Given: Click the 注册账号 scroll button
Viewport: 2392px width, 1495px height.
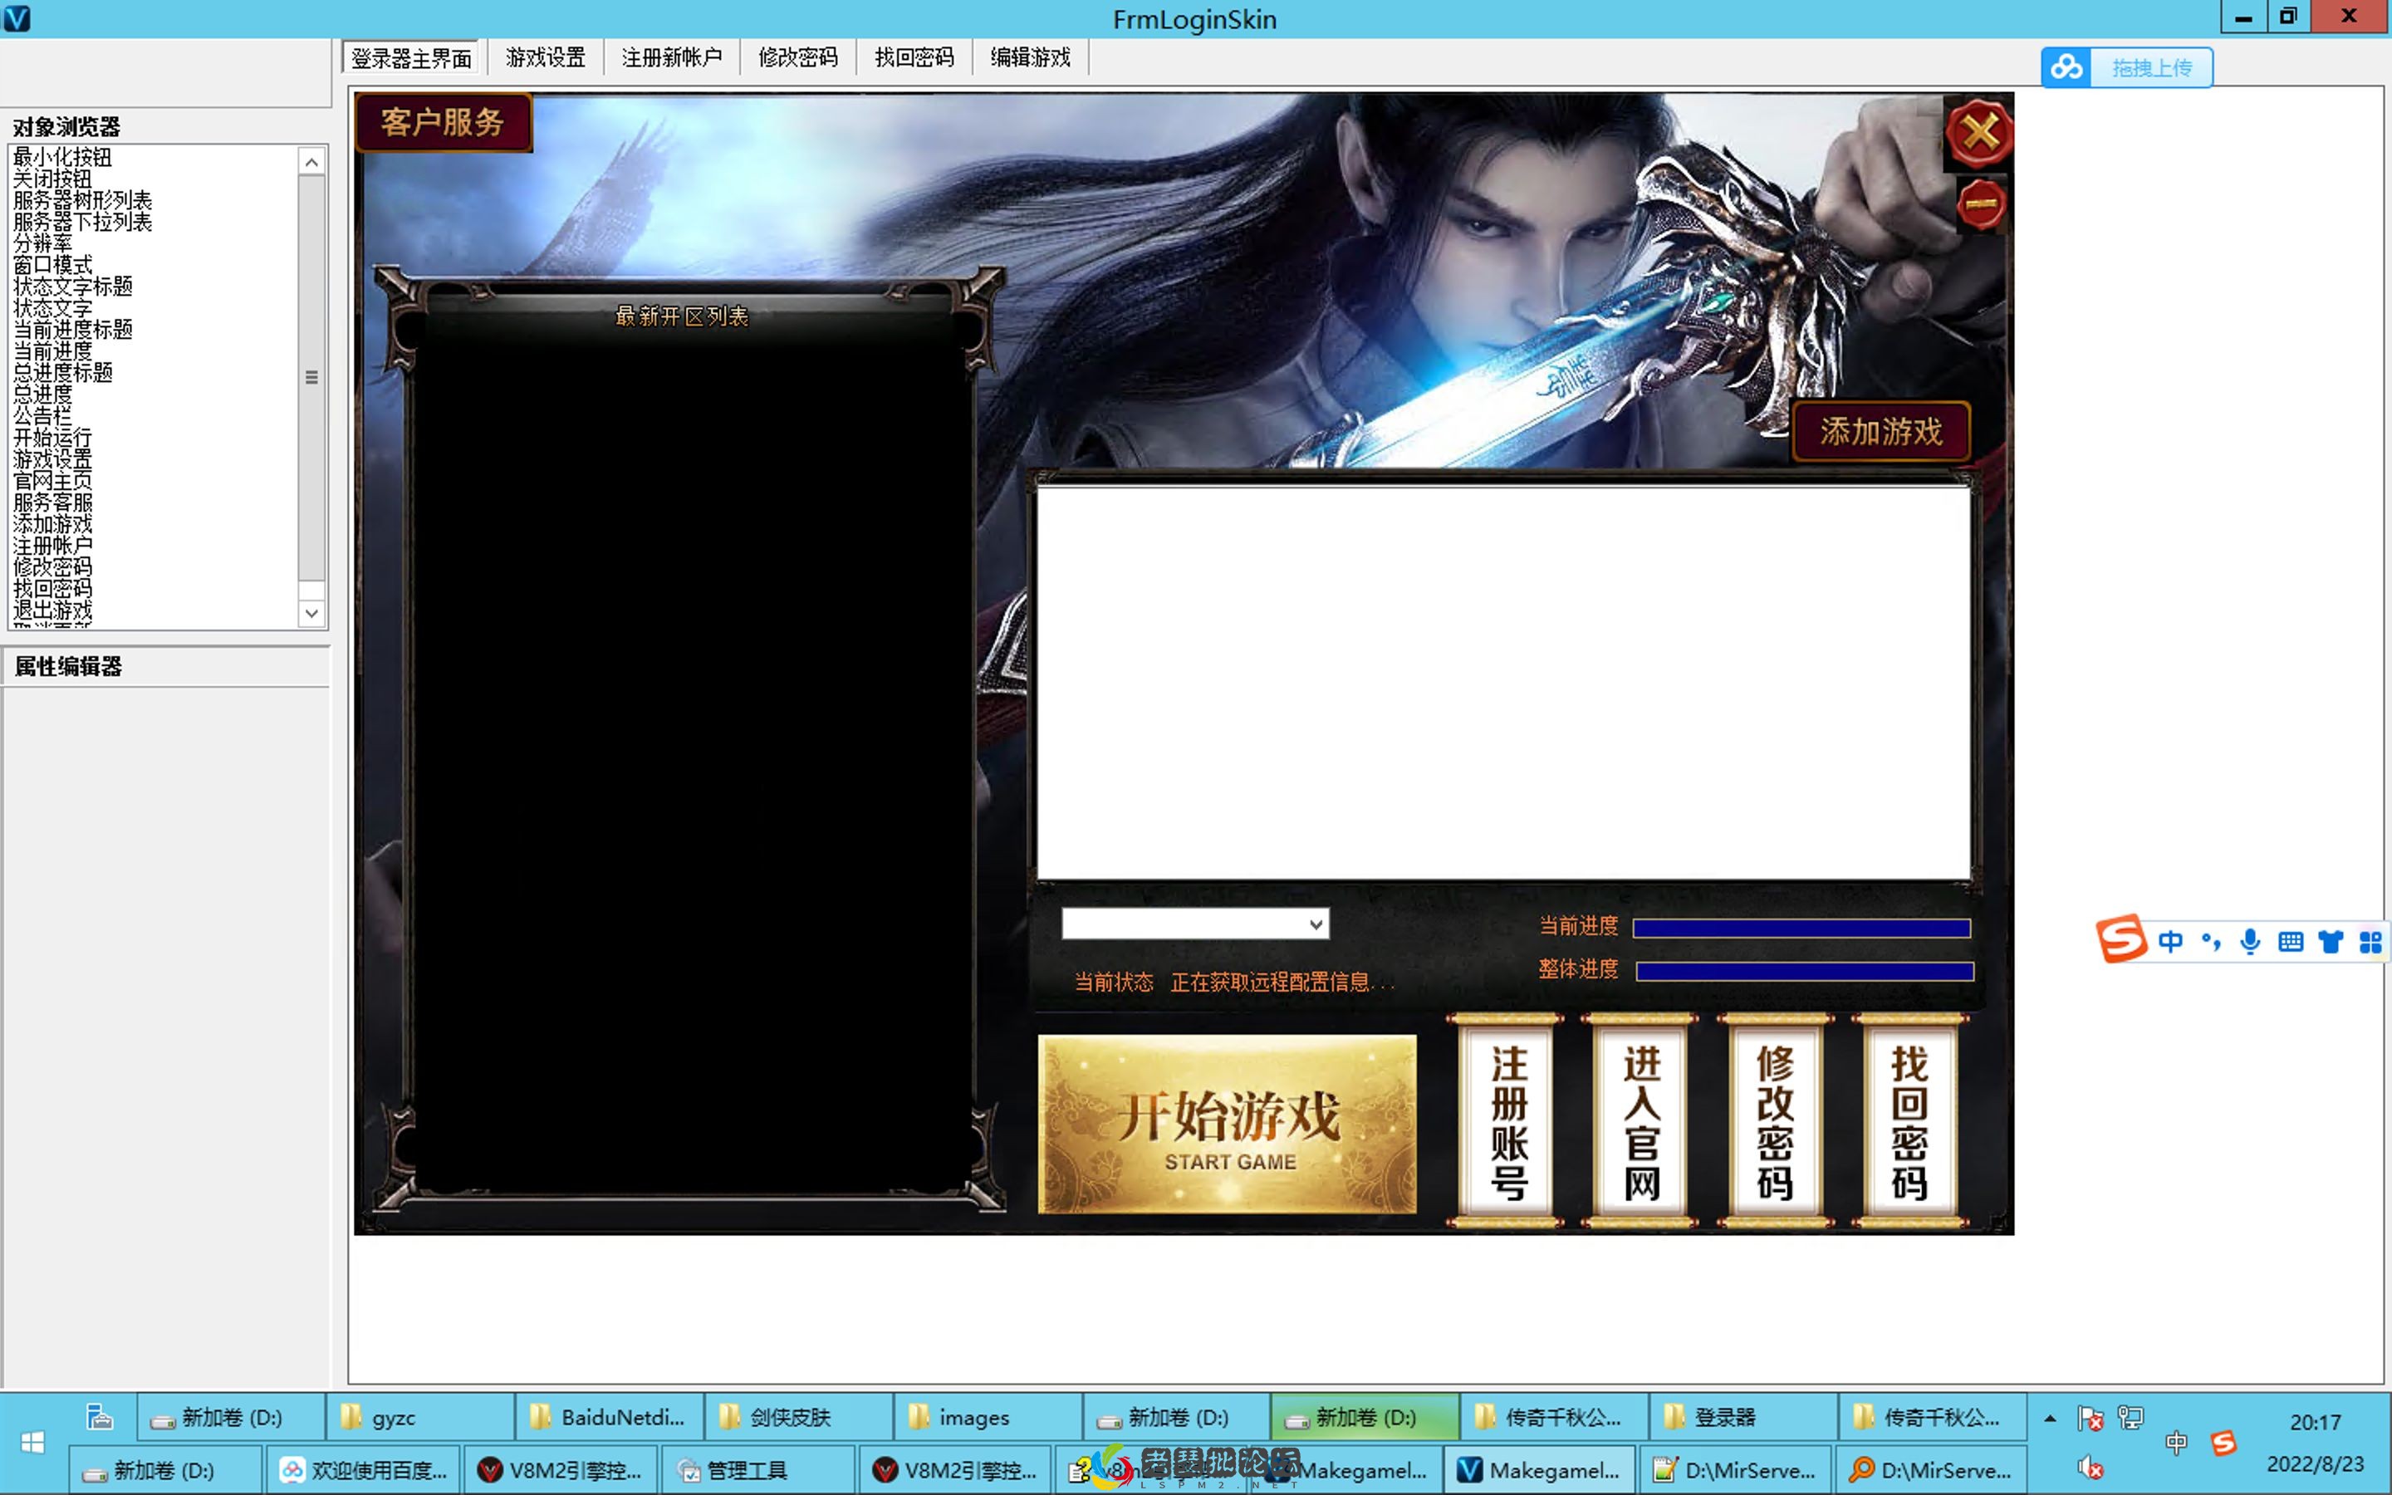Looking at the screenshot, I should (1507, 1120).
